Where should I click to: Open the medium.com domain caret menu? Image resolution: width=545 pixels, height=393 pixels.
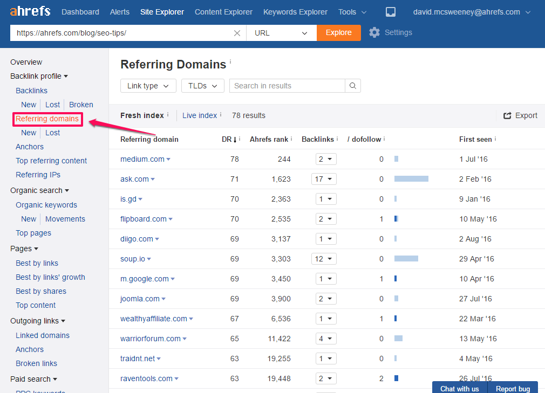point(168,160)
